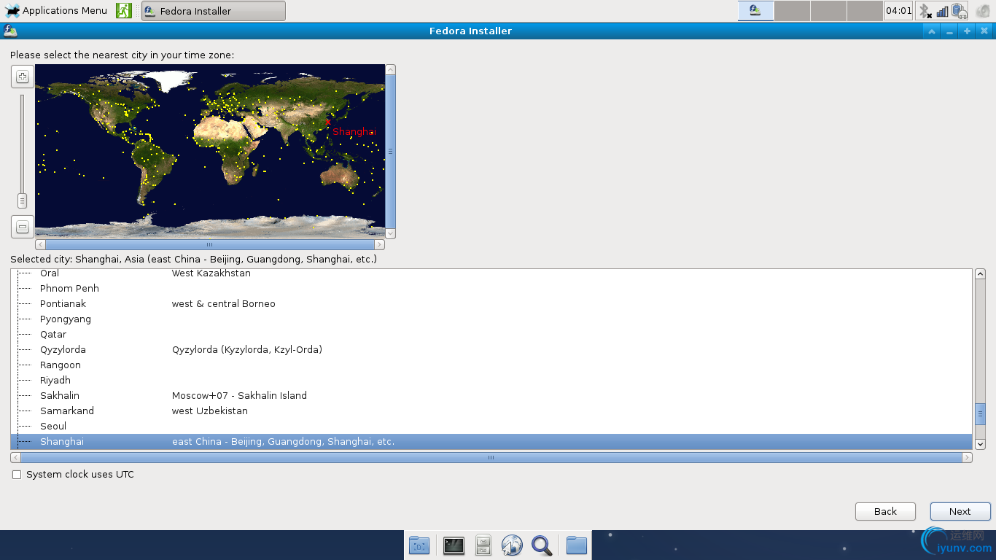Image resolution: width=996 pixels, height=560 pixels.
Task: Switch to the first workspace
Action: pos(755,11)
